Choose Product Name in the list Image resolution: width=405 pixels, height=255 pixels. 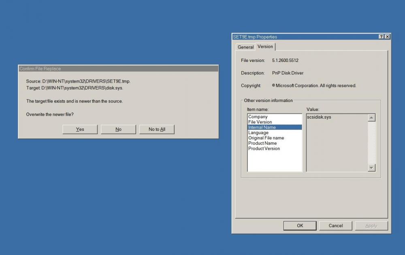tap(262, 143)
